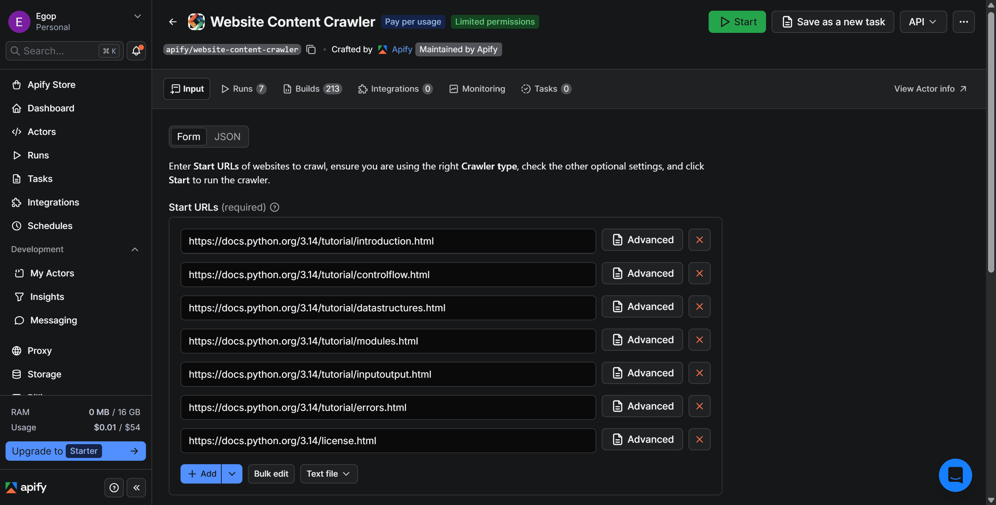Start the crawler with green Start button
The width and height of the screenshot is (996, 505).
coord(737,22)
